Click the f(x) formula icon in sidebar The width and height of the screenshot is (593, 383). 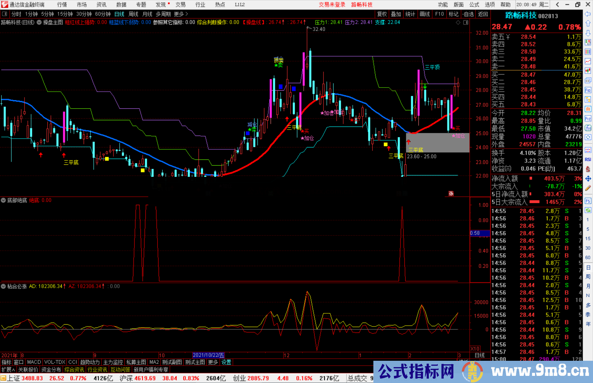point(588,128)
